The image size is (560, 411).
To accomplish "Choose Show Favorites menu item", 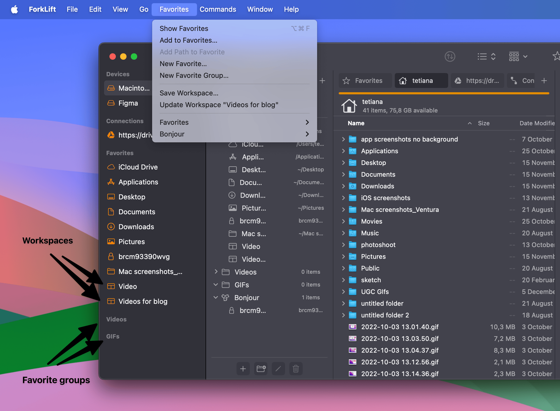I will (x=234, y=29).
